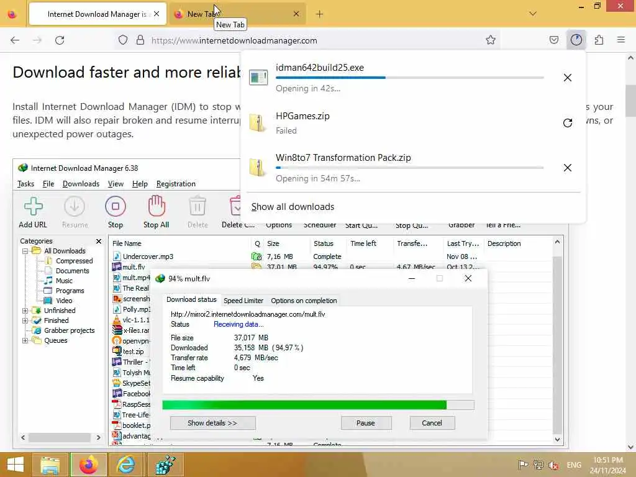Click the page vertical scrollbar thumb

630,100
